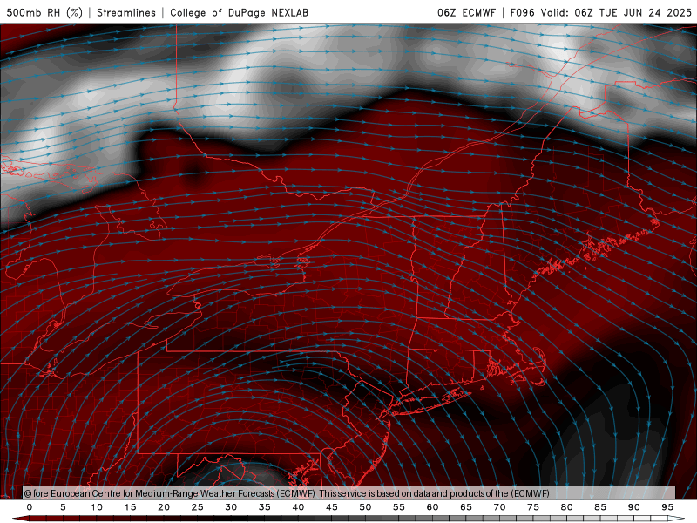This screenshot has width=697, height=523.
Task: Click the "95" value on color scale
Action: click(667, 507)
